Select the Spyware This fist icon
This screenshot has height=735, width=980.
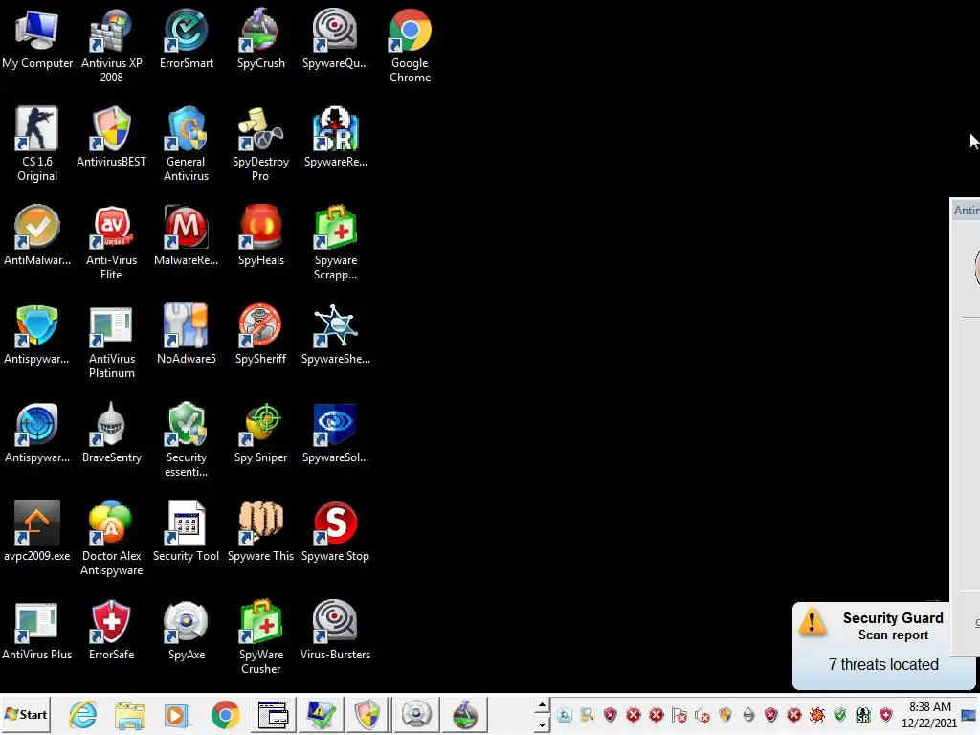260,531
